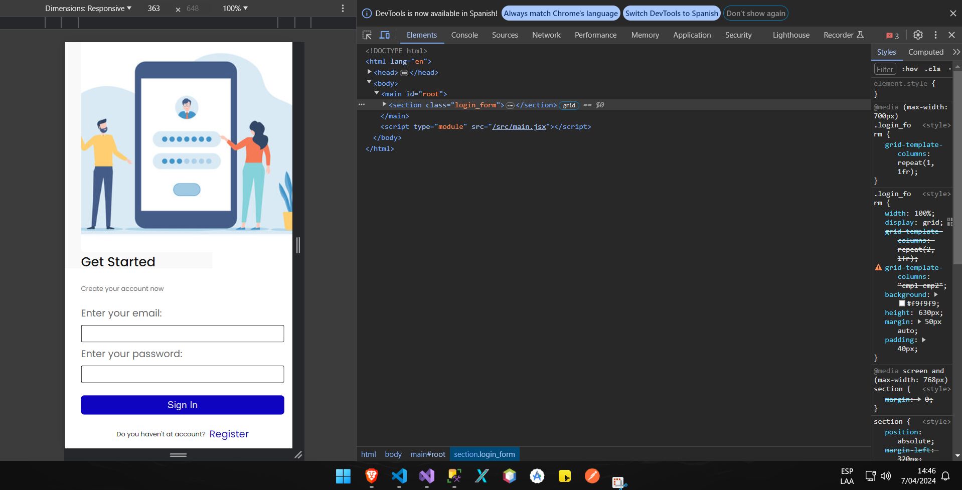
Task: Switch to the Console tab
Action: click(x=464, y=35)
